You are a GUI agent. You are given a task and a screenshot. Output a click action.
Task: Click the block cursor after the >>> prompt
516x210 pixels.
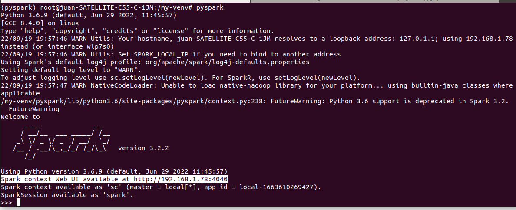(18, 203)
